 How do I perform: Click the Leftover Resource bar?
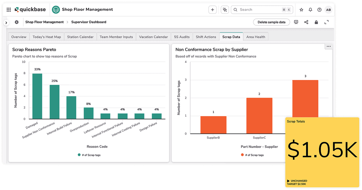tap(105, 116)
